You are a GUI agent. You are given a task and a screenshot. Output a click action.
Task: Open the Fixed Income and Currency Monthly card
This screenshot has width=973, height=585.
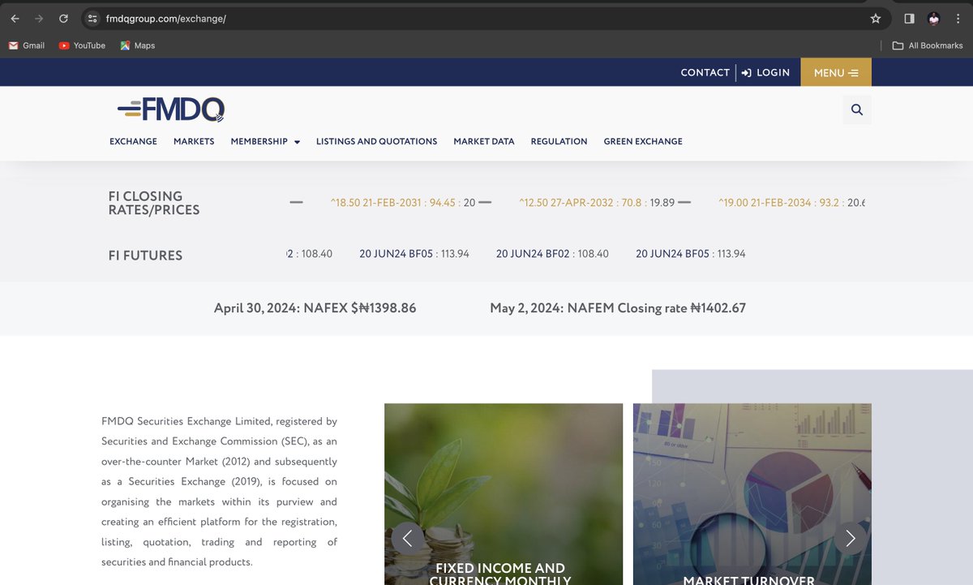point(504,494)
